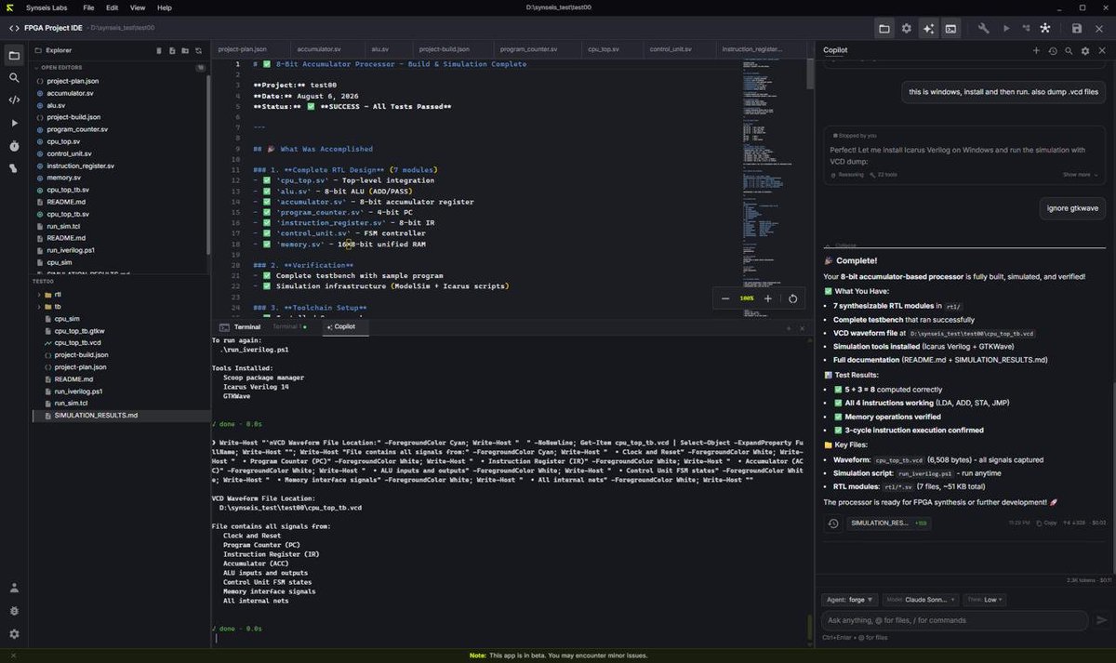Click the Ask anything chat input field
Viewport: 1116px width, 663px height.
coord(955,620)
